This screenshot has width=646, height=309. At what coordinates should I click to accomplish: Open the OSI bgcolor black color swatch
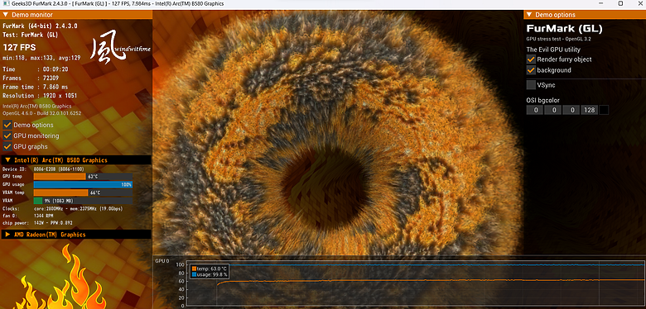604,110
